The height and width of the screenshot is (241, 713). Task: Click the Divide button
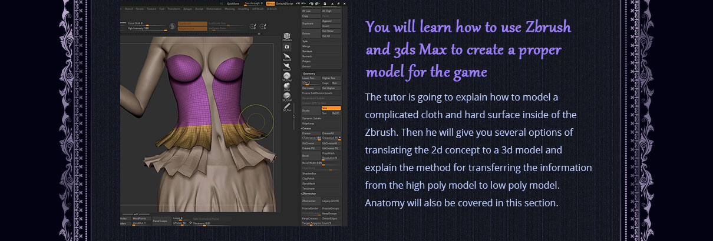click(311, 111)
